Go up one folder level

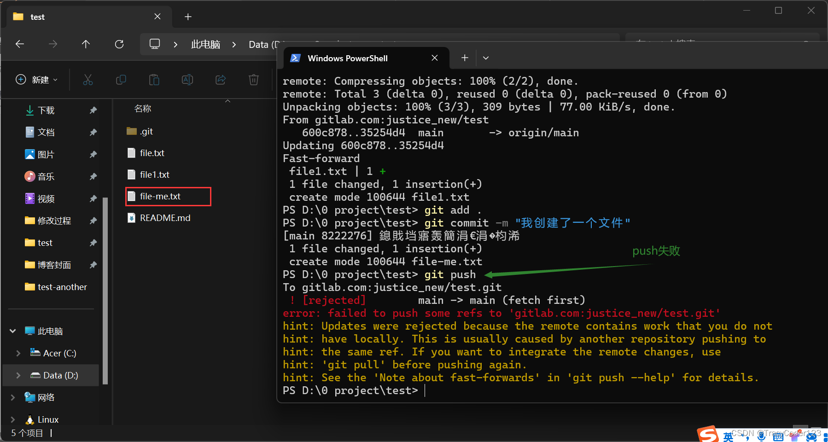coord(86,44)
